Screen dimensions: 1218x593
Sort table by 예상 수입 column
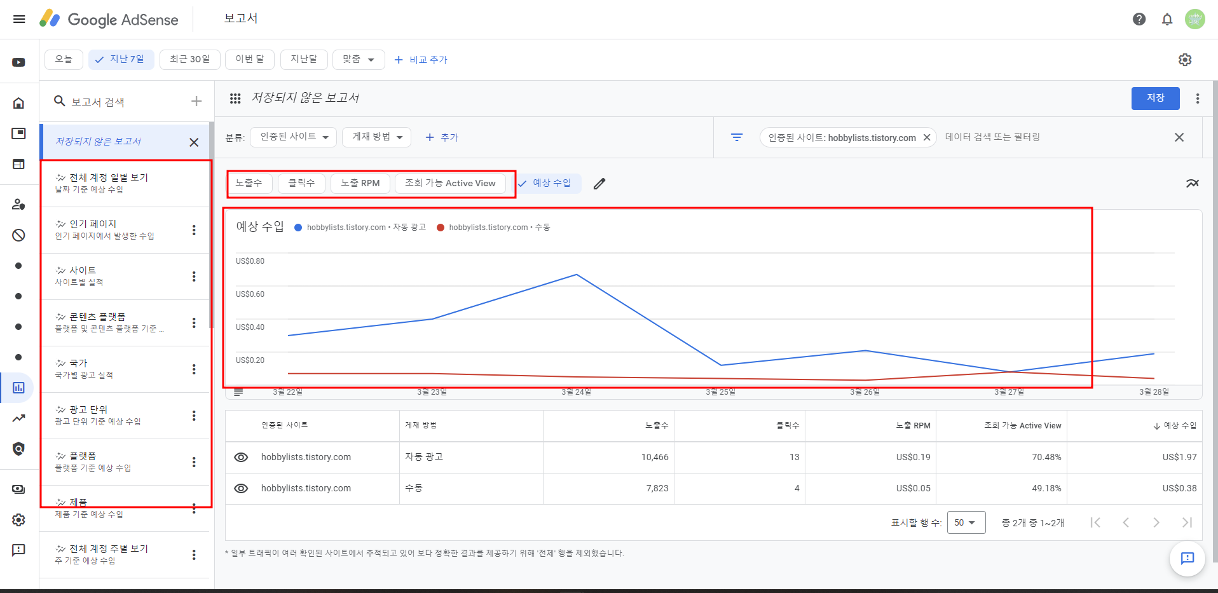click(x=1175, y=426)
